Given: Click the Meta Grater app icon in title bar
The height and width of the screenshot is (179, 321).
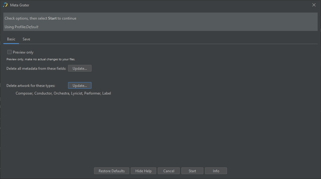Looking at the screenshot, I should point(5,5).
